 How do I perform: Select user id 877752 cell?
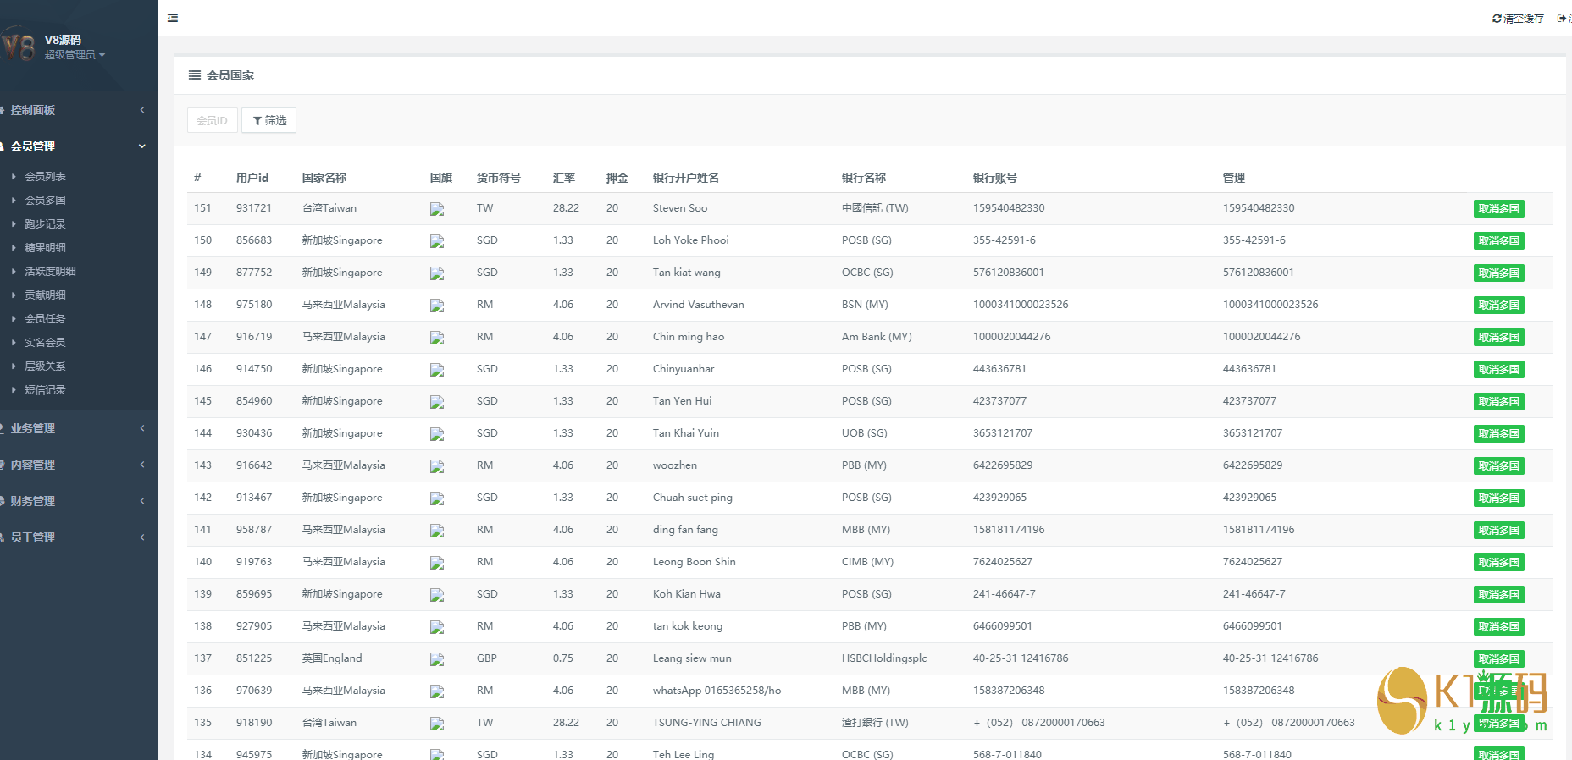[254, 273]
